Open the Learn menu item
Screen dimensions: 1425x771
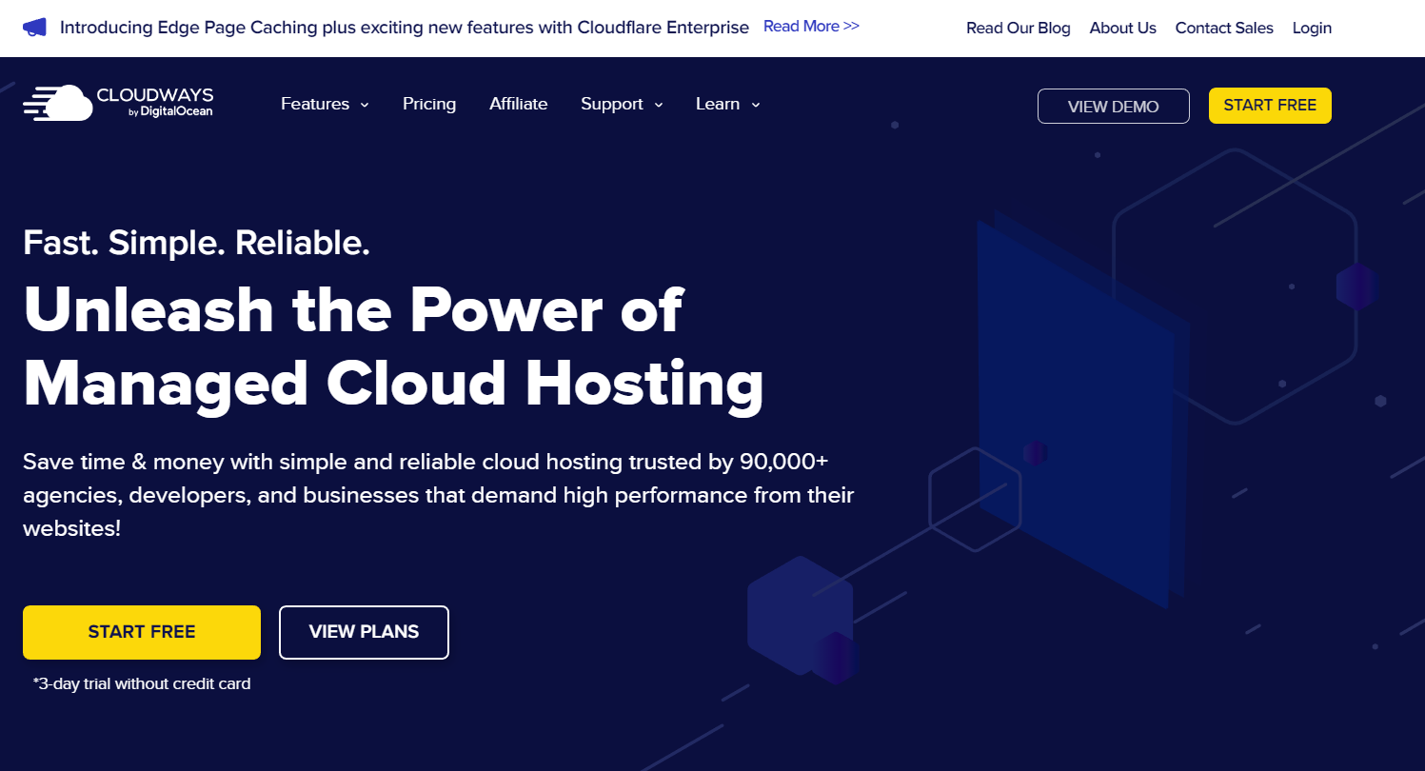[x=718, y=104]
